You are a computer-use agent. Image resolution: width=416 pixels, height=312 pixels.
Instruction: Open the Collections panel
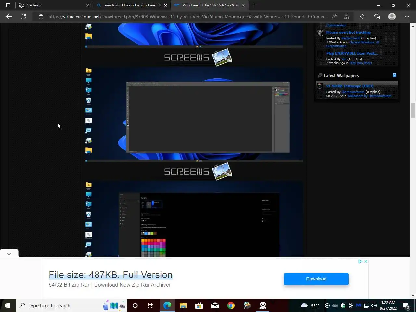pos(377,17)
